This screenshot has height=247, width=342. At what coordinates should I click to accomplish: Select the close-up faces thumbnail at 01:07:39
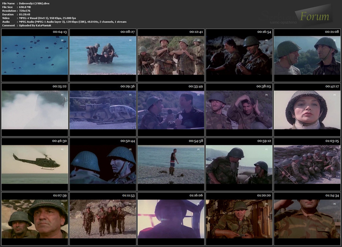[x=35, y=219]
